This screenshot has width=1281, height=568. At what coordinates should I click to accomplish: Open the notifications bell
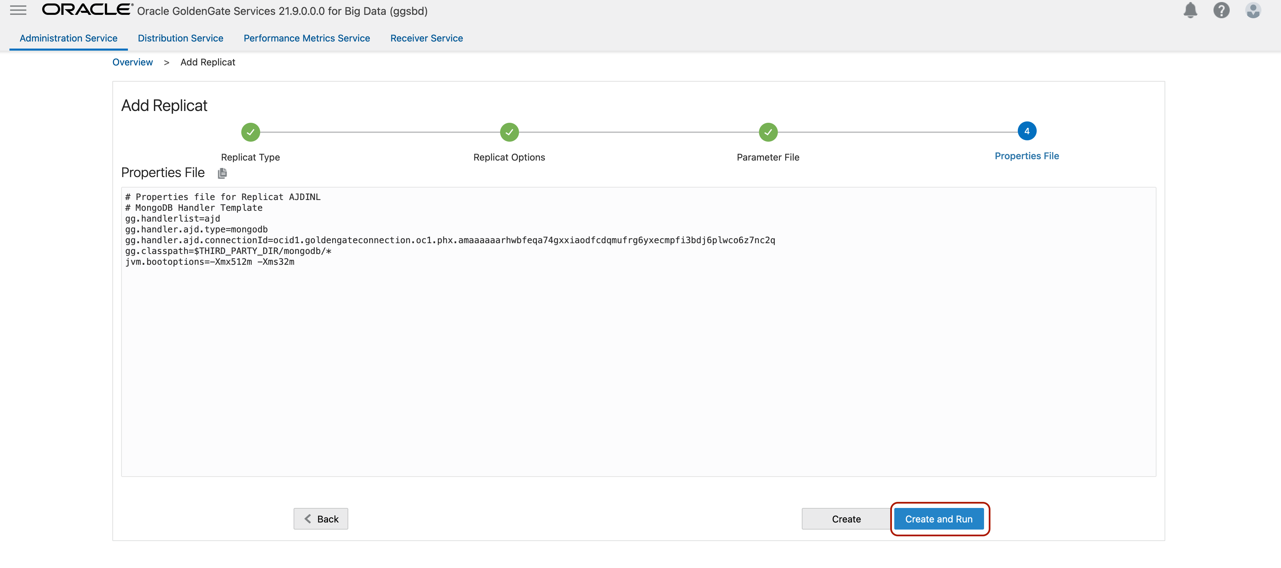click(1190, 10)
